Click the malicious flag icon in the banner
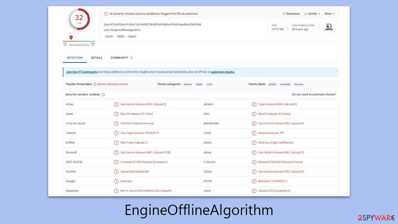 106,13
